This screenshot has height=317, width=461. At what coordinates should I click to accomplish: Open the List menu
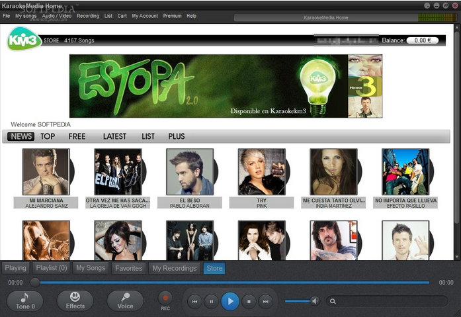108,16
